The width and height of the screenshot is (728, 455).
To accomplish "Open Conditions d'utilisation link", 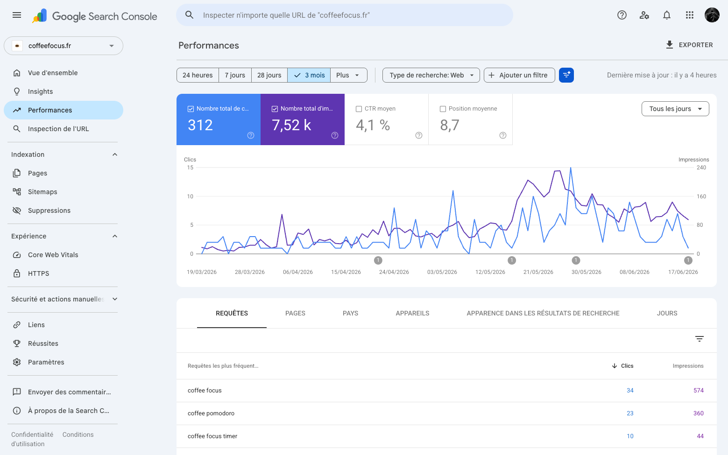I will click(78, 434).
